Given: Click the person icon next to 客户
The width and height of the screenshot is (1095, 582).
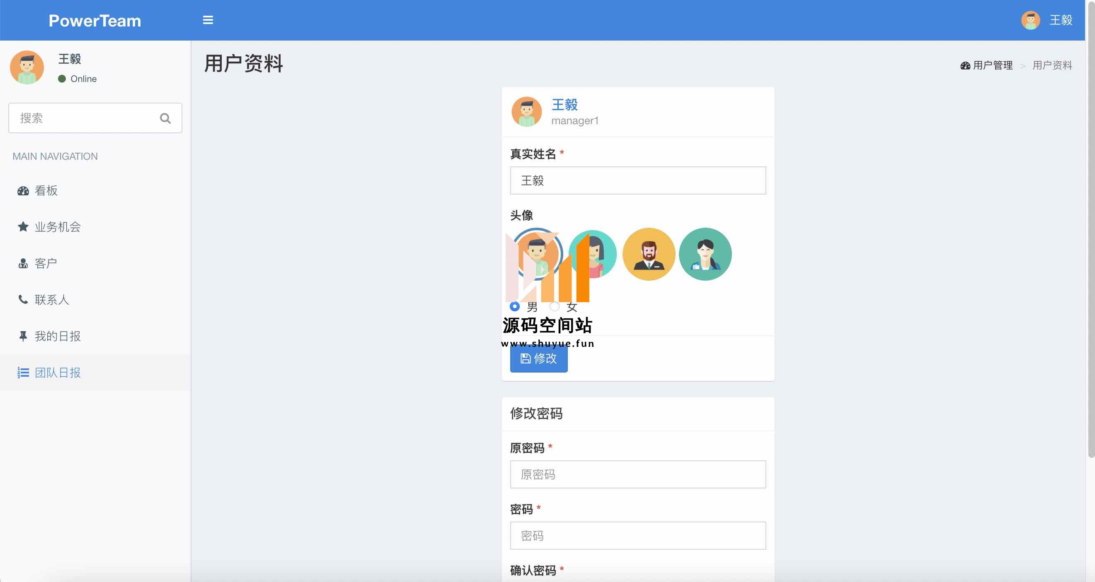Looking at the screenshot, I should pos(23,264).
